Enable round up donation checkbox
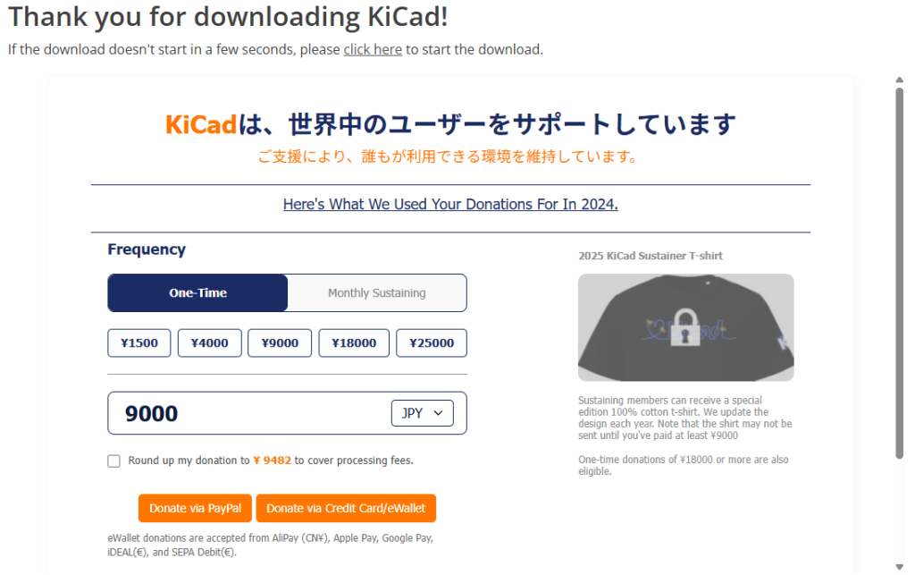 coord(113,461)
